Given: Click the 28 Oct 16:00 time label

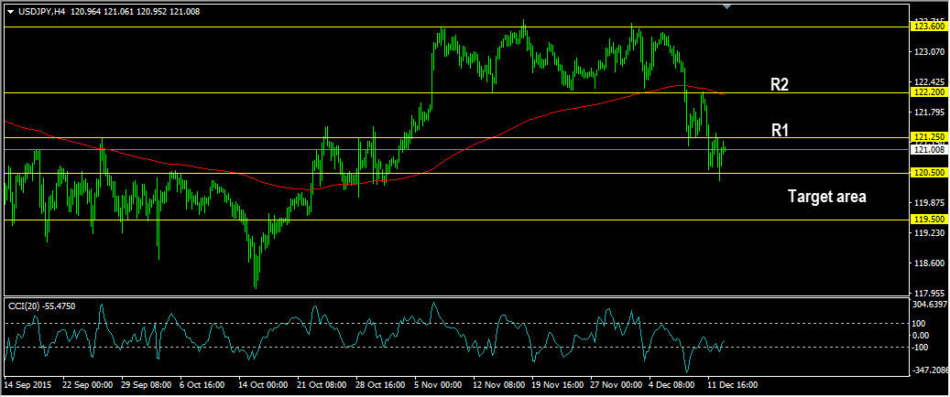Looking at the screenshot, I should pos(380,384).
